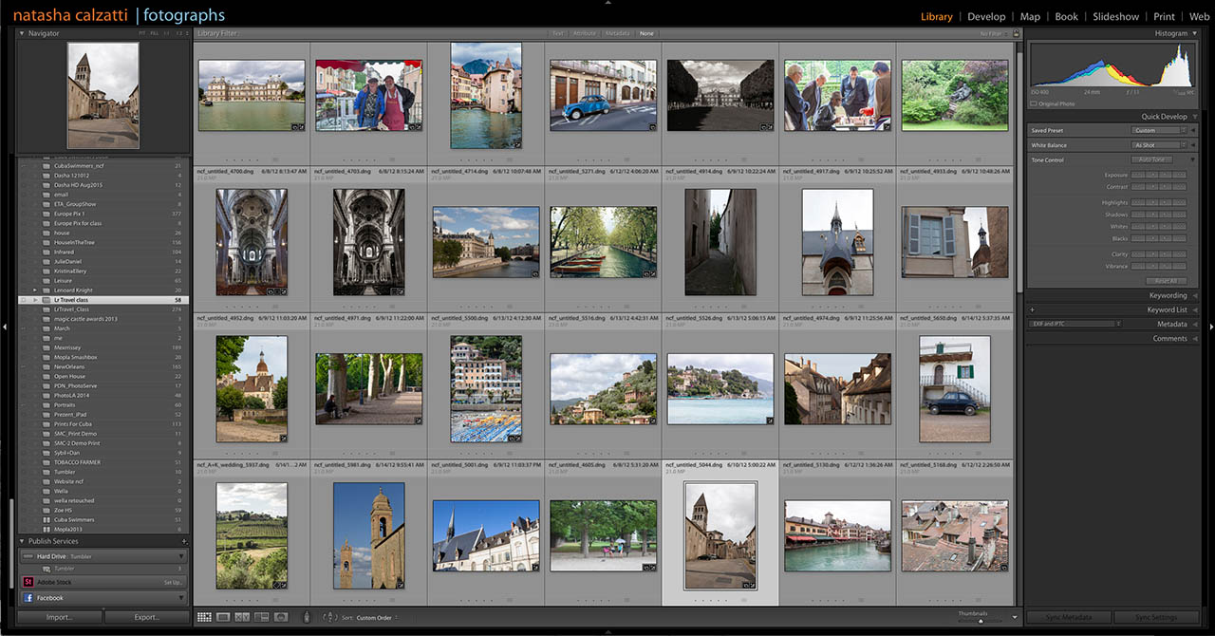Click the Export... button
1215x636 pixels.
click(x=146, y=617)
